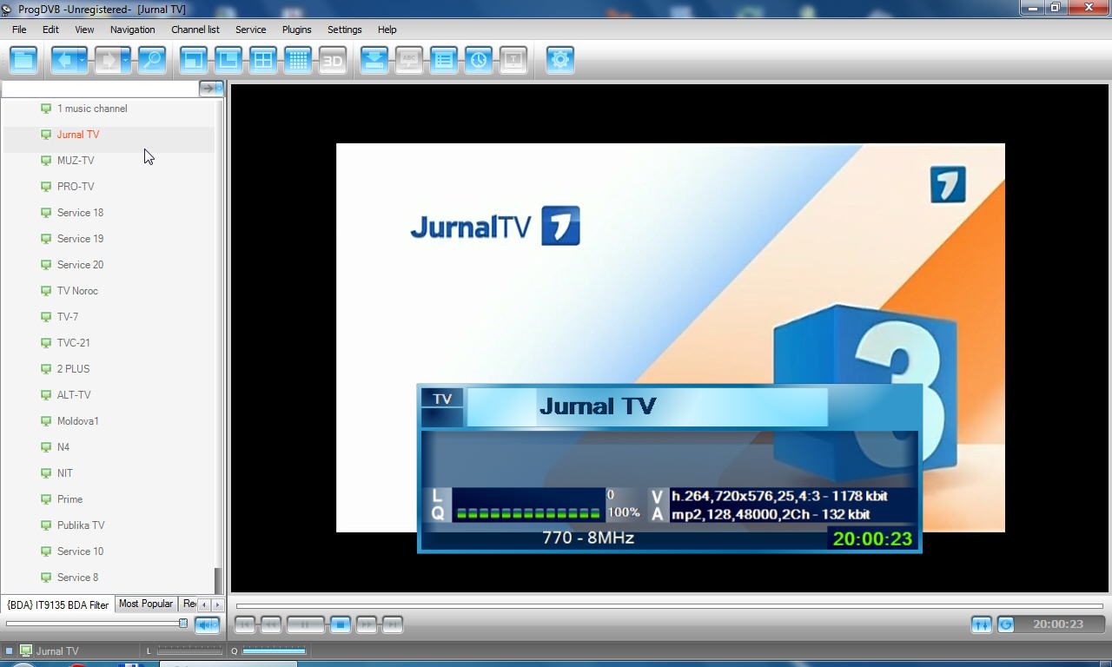Click the pause playback button
This screenshot has height=667, width=1112.
pyautogui.click(x=306, y=624)
